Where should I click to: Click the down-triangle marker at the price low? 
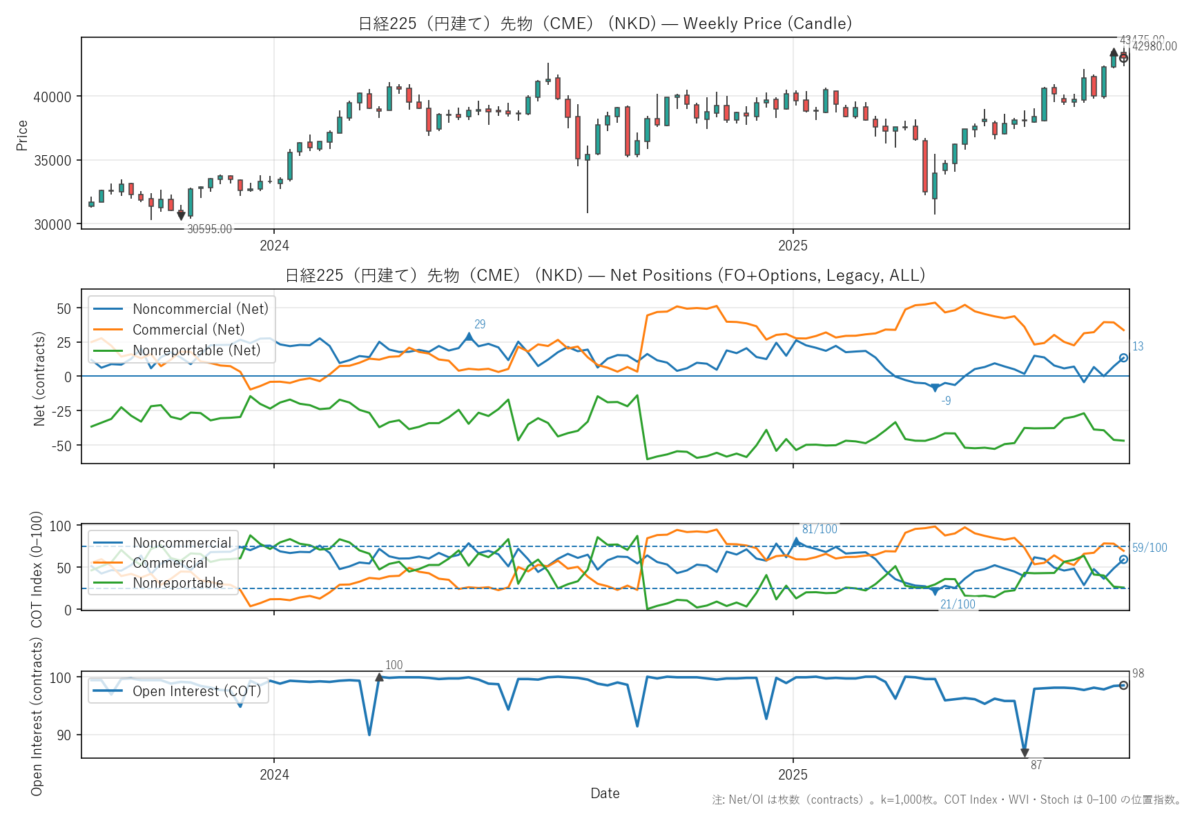point(181,216)
